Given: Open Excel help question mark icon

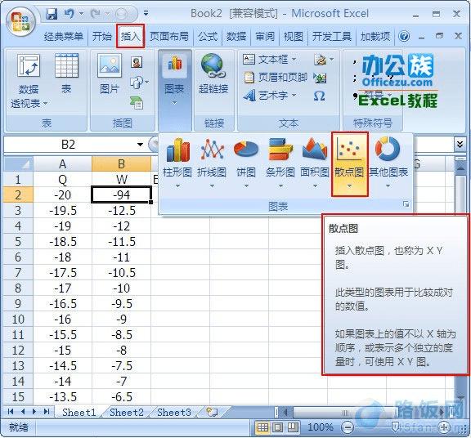Looking at the screenshot, I should tap(404, 36).
